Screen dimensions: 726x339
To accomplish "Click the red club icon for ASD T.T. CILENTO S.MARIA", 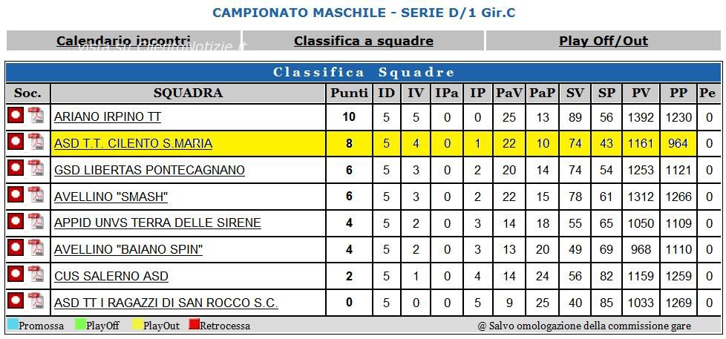I will [x=16, y=142].
